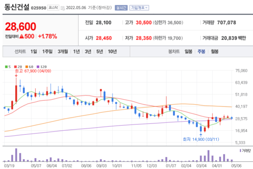Select the 3개월 line chart tab
Viewport: 253px width, 169px height.
point(63,52)
